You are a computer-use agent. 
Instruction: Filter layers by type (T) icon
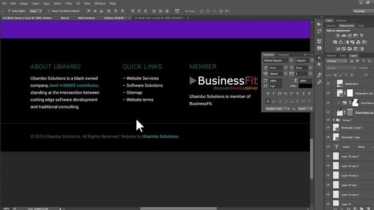pos(363,61)
